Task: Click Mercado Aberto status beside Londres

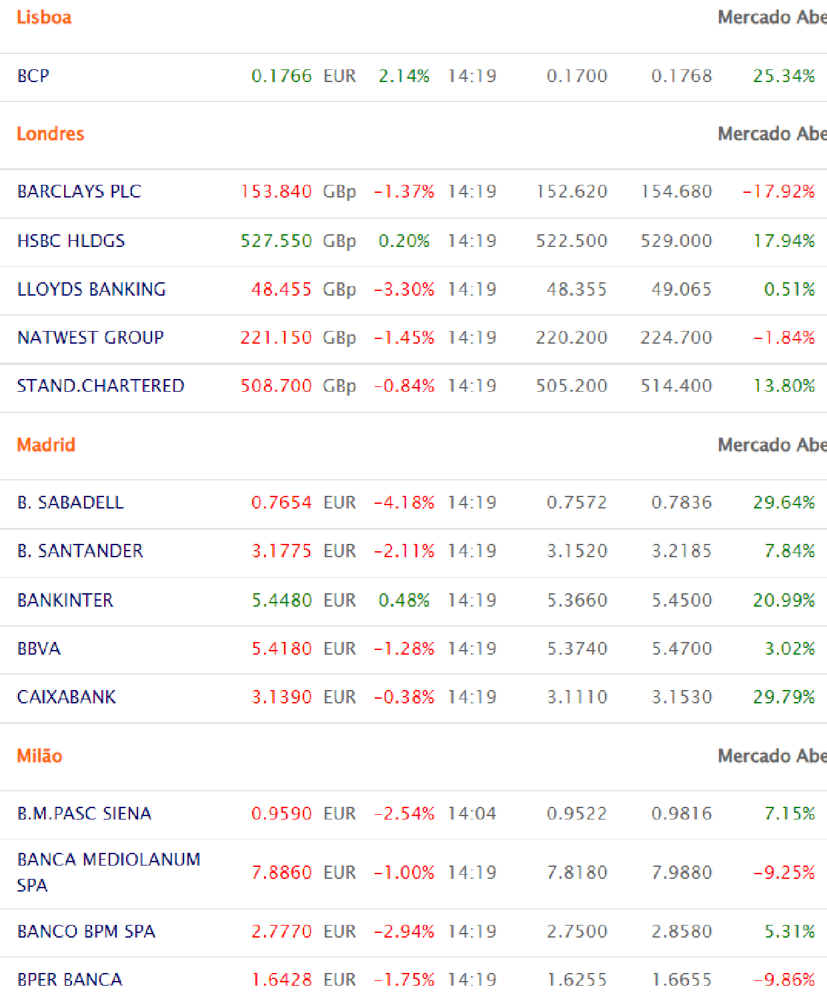Action: [772, 134]
